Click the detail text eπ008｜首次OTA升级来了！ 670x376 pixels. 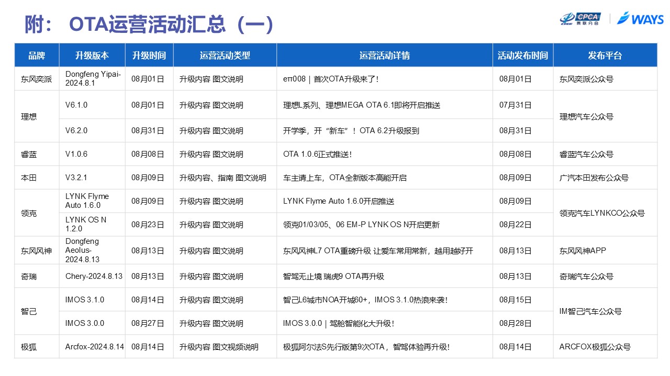click(331, 79)
